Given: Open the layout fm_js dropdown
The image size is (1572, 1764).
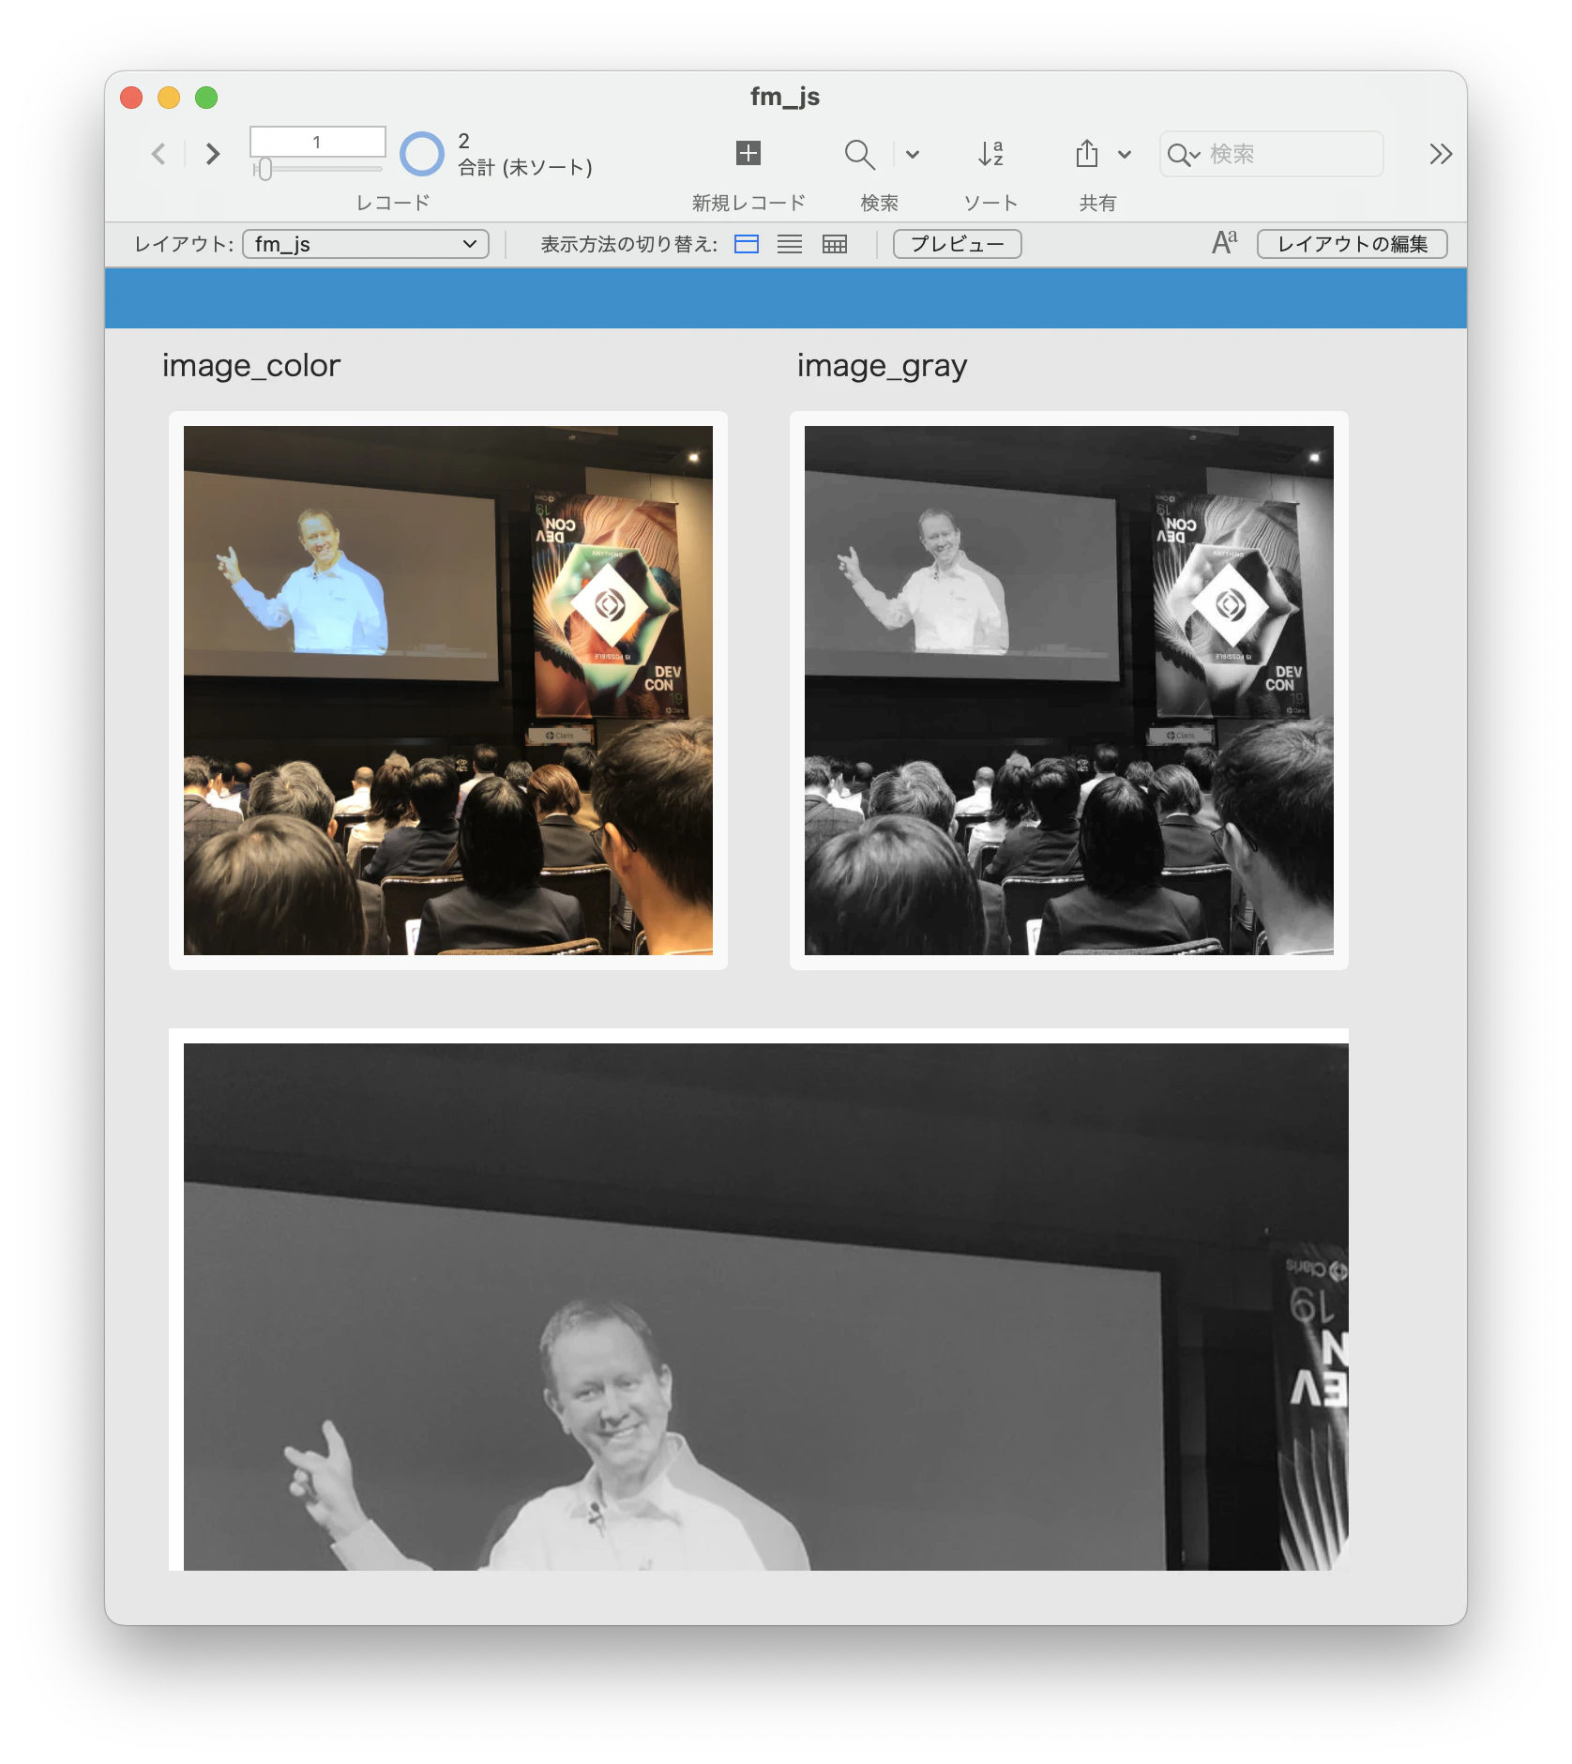Looking at the screenshot, I should (366, 244).
